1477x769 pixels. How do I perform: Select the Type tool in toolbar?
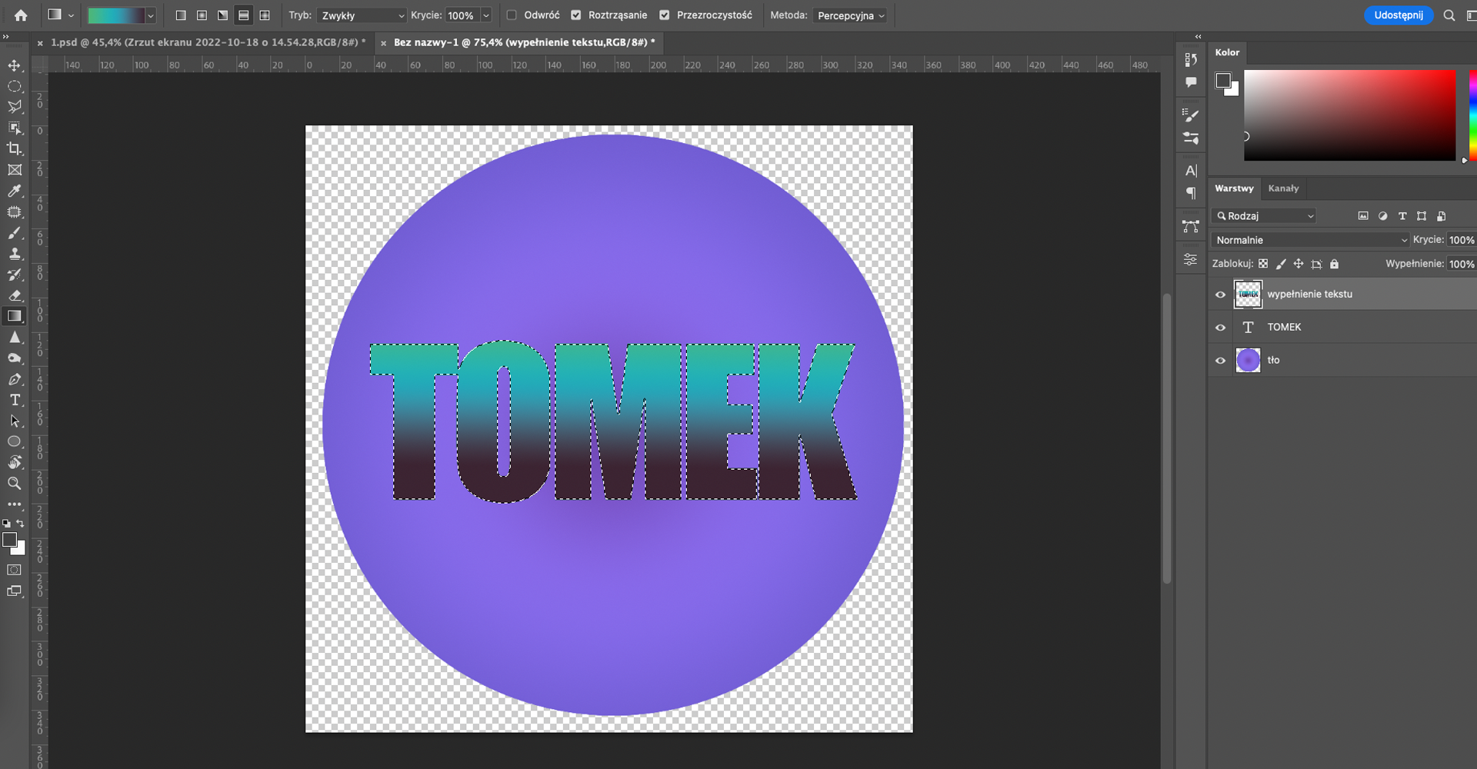point(15,400)
